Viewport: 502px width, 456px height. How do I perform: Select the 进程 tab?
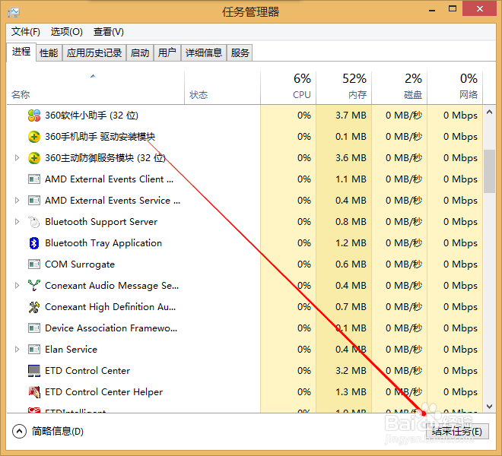pyautogui.click(x=21, y=52)
